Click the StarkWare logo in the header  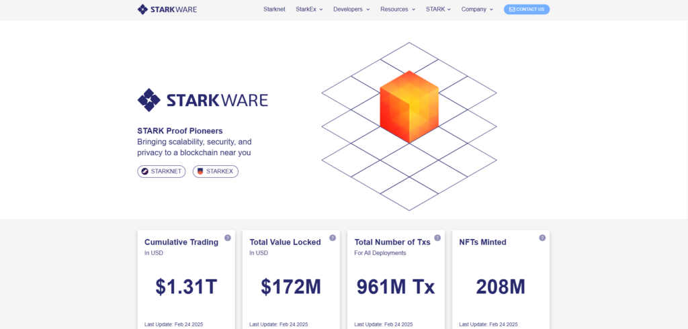pos(167,9)
